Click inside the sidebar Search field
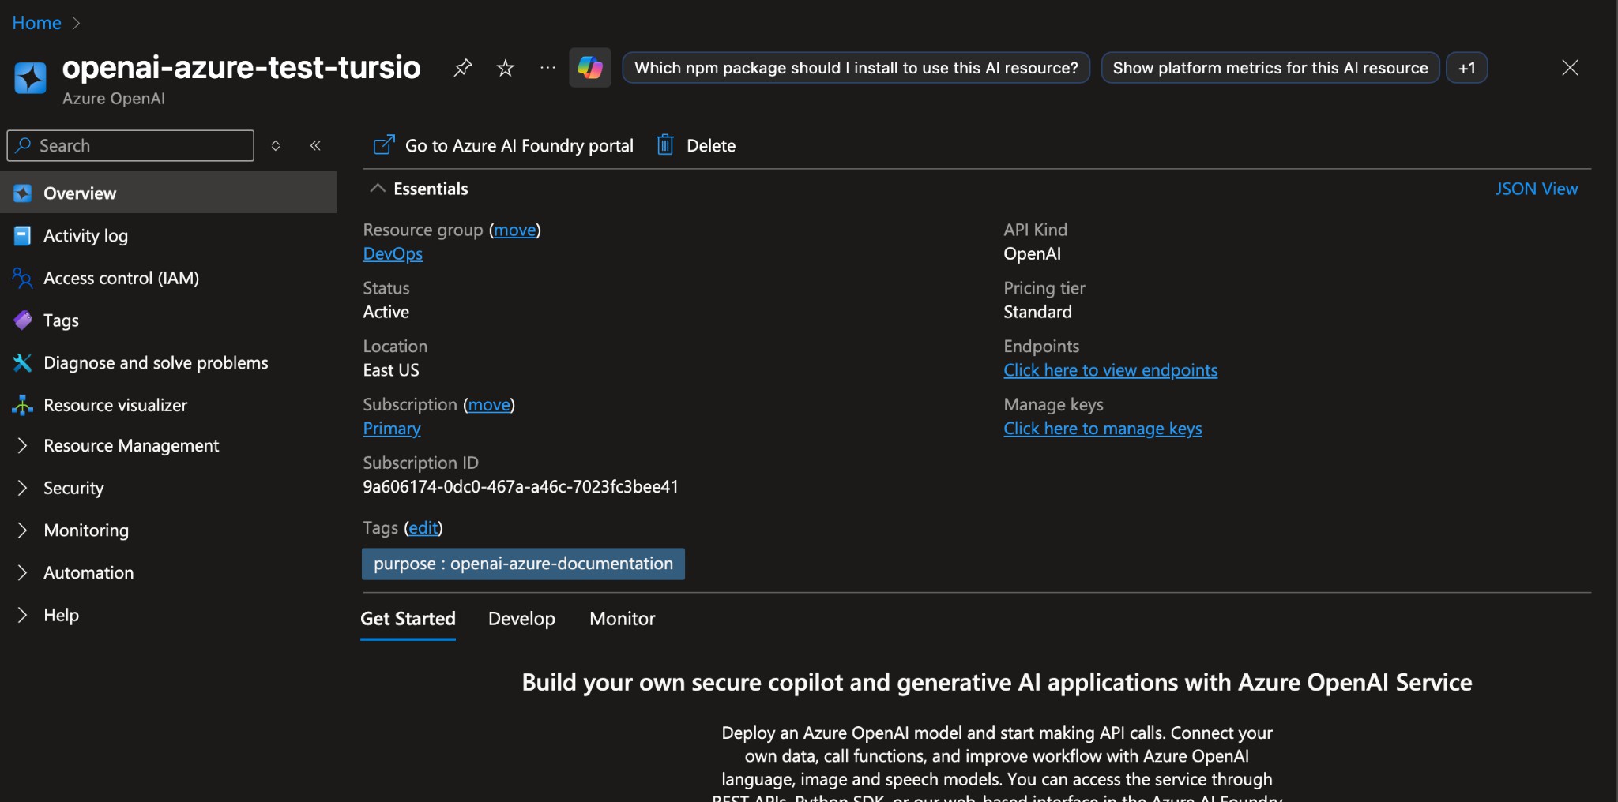 pyautogui.click(x=130, y=145)
